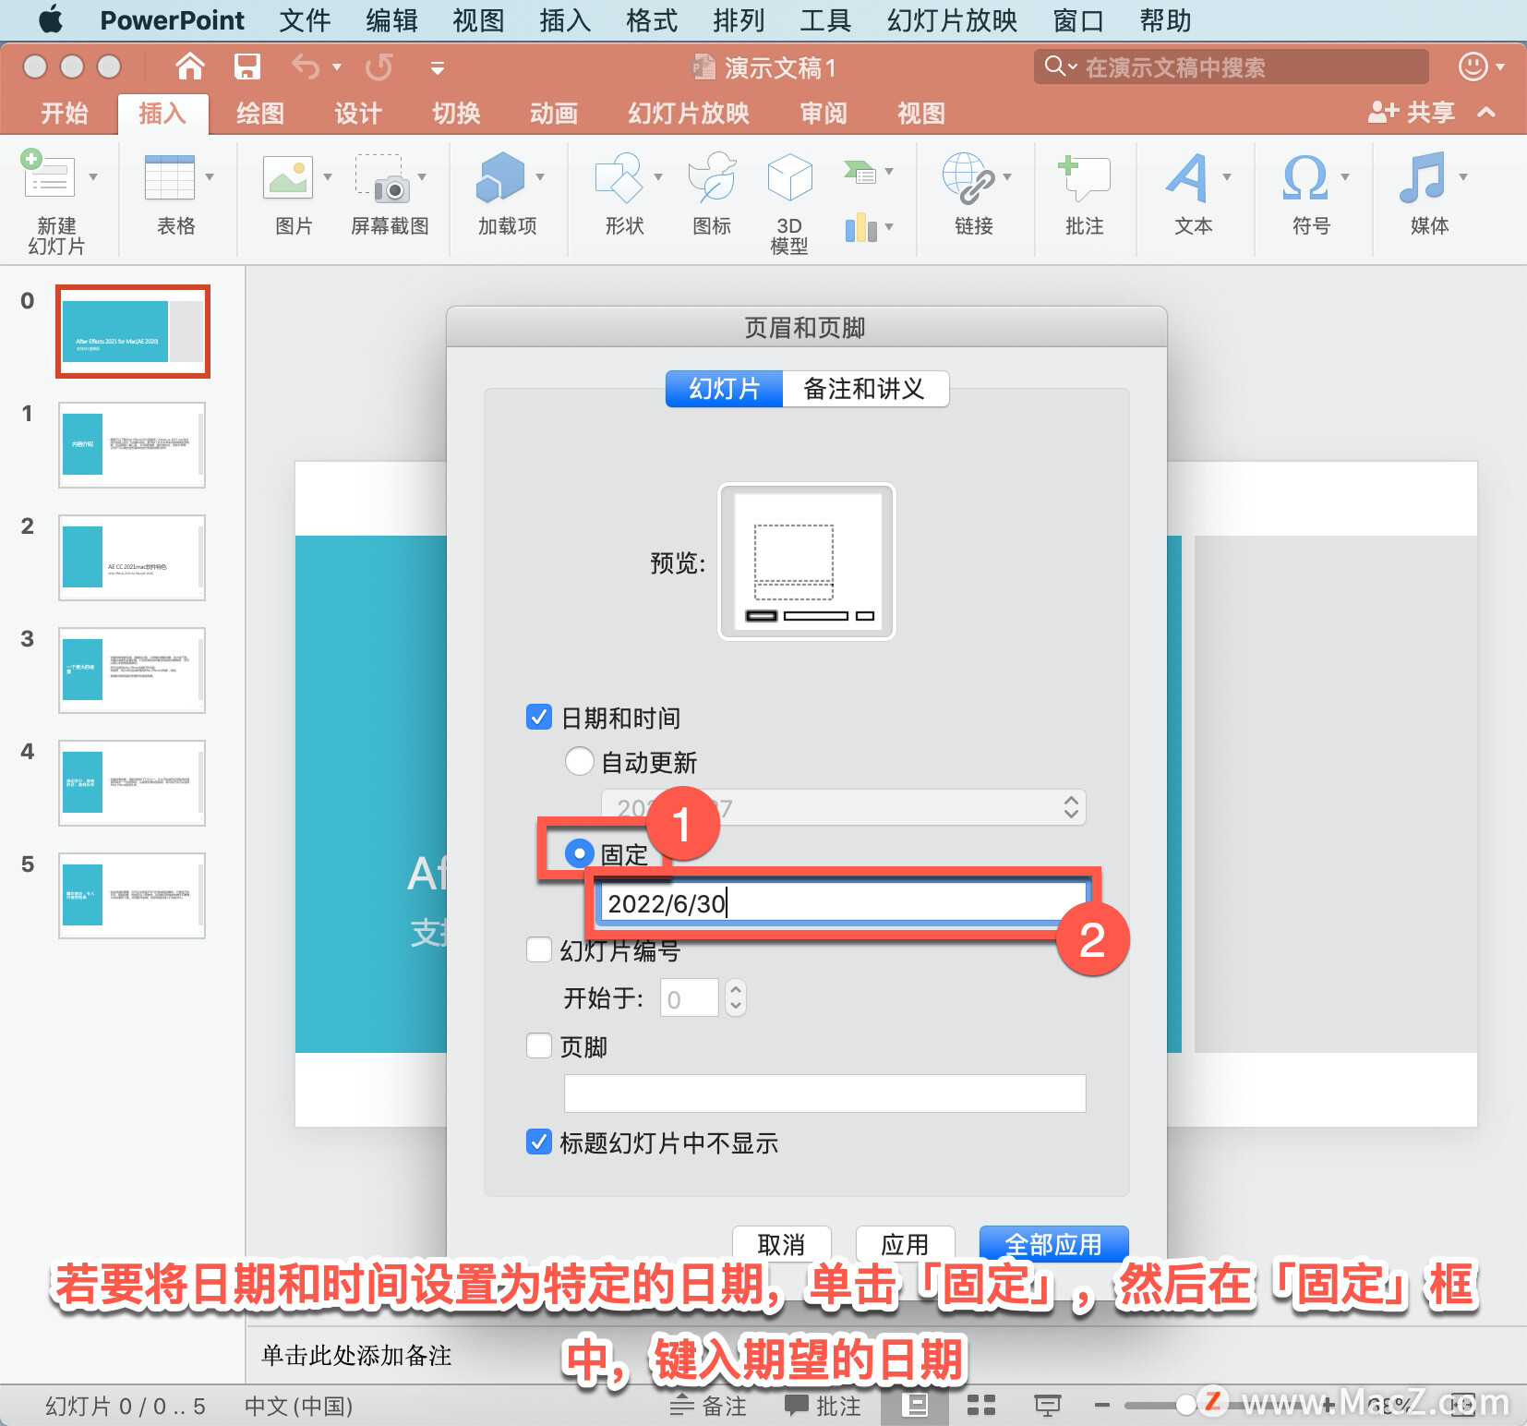Enable the 页脚 checkbox
This screenshot has height=1426, width=1527.
[539, 1045]
